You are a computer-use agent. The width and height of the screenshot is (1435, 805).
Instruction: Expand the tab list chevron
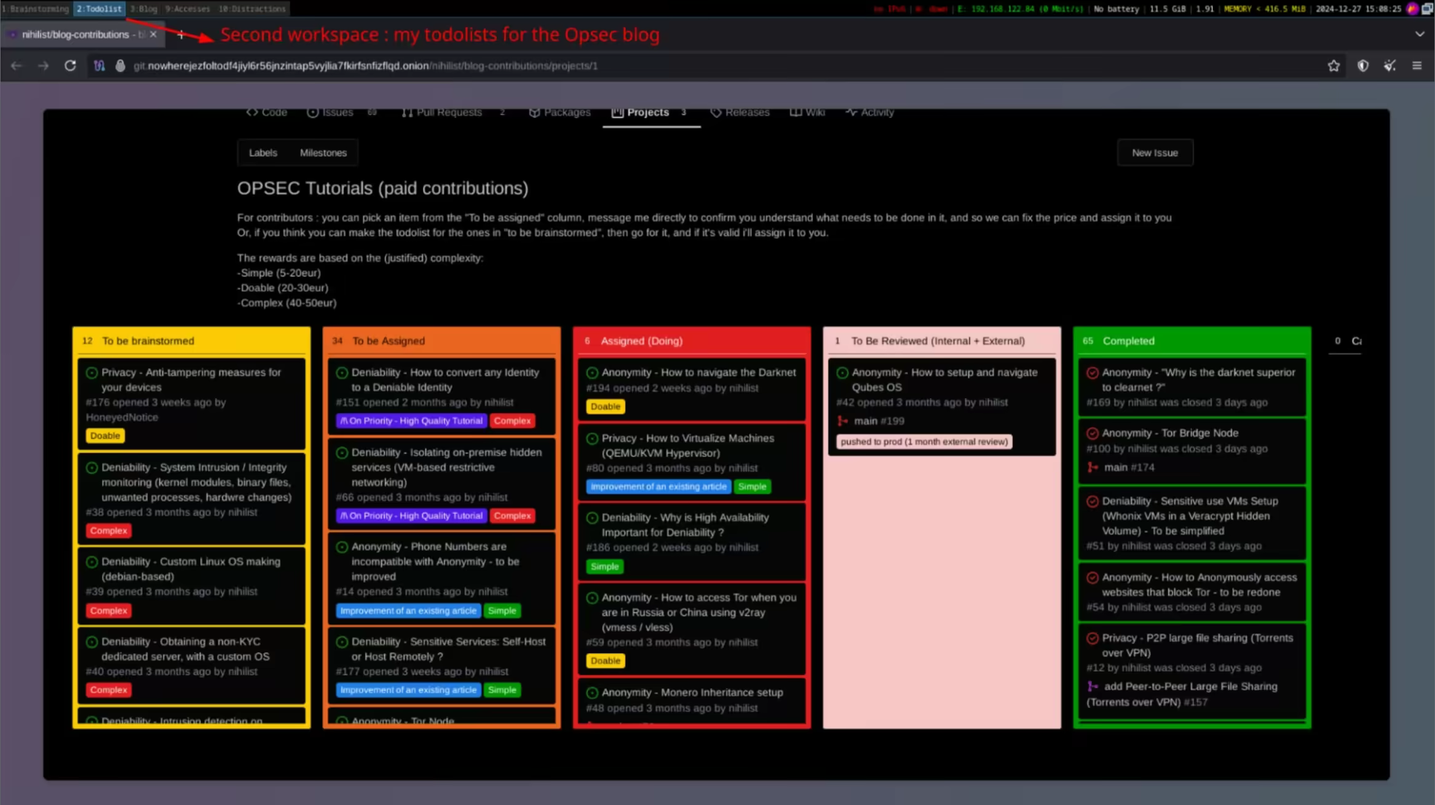point(1419,34)
